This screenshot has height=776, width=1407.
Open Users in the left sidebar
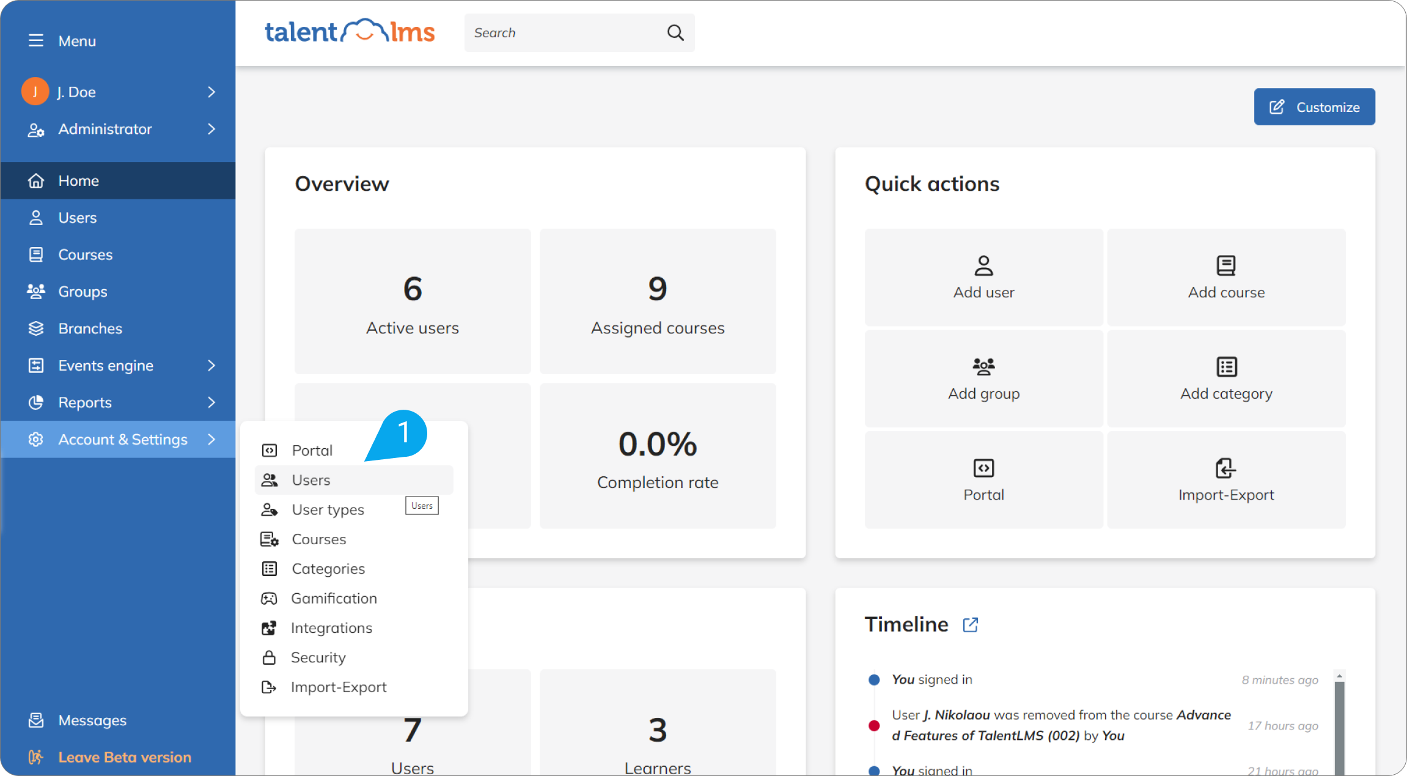[118, 218]
